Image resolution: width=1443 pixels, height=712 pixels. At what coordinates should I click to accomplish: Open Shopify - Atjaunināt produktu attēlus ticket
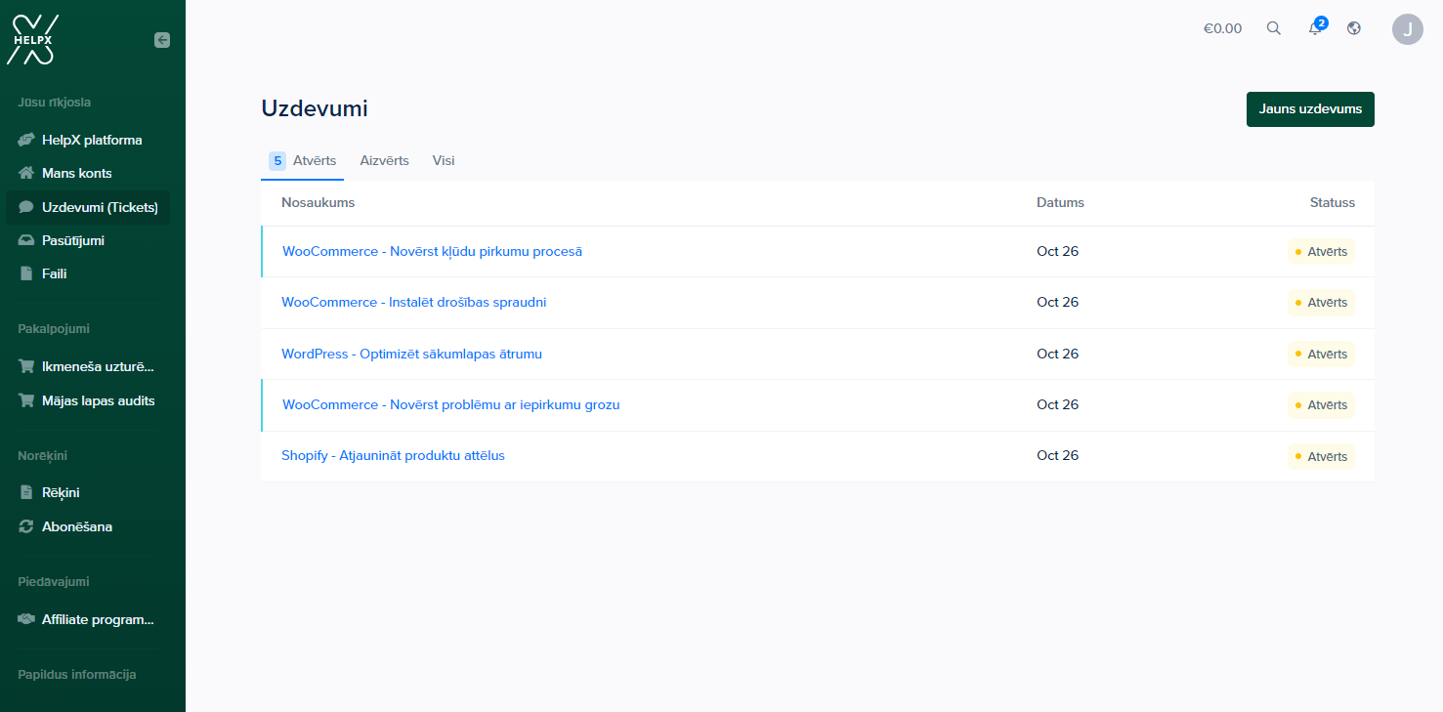pyautogui.click(x=393, y=456)
